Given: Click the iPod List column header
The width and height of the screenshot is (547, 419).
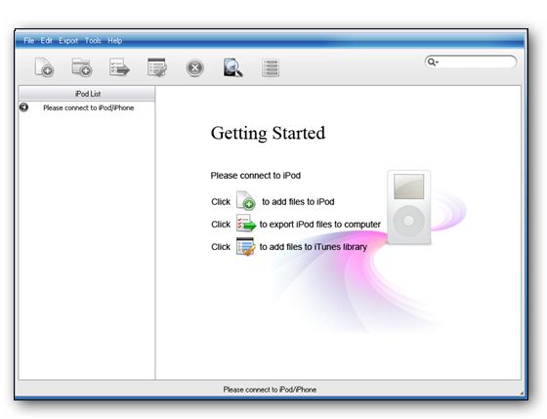Looking at the screenshot, I should tap(87, 94).
